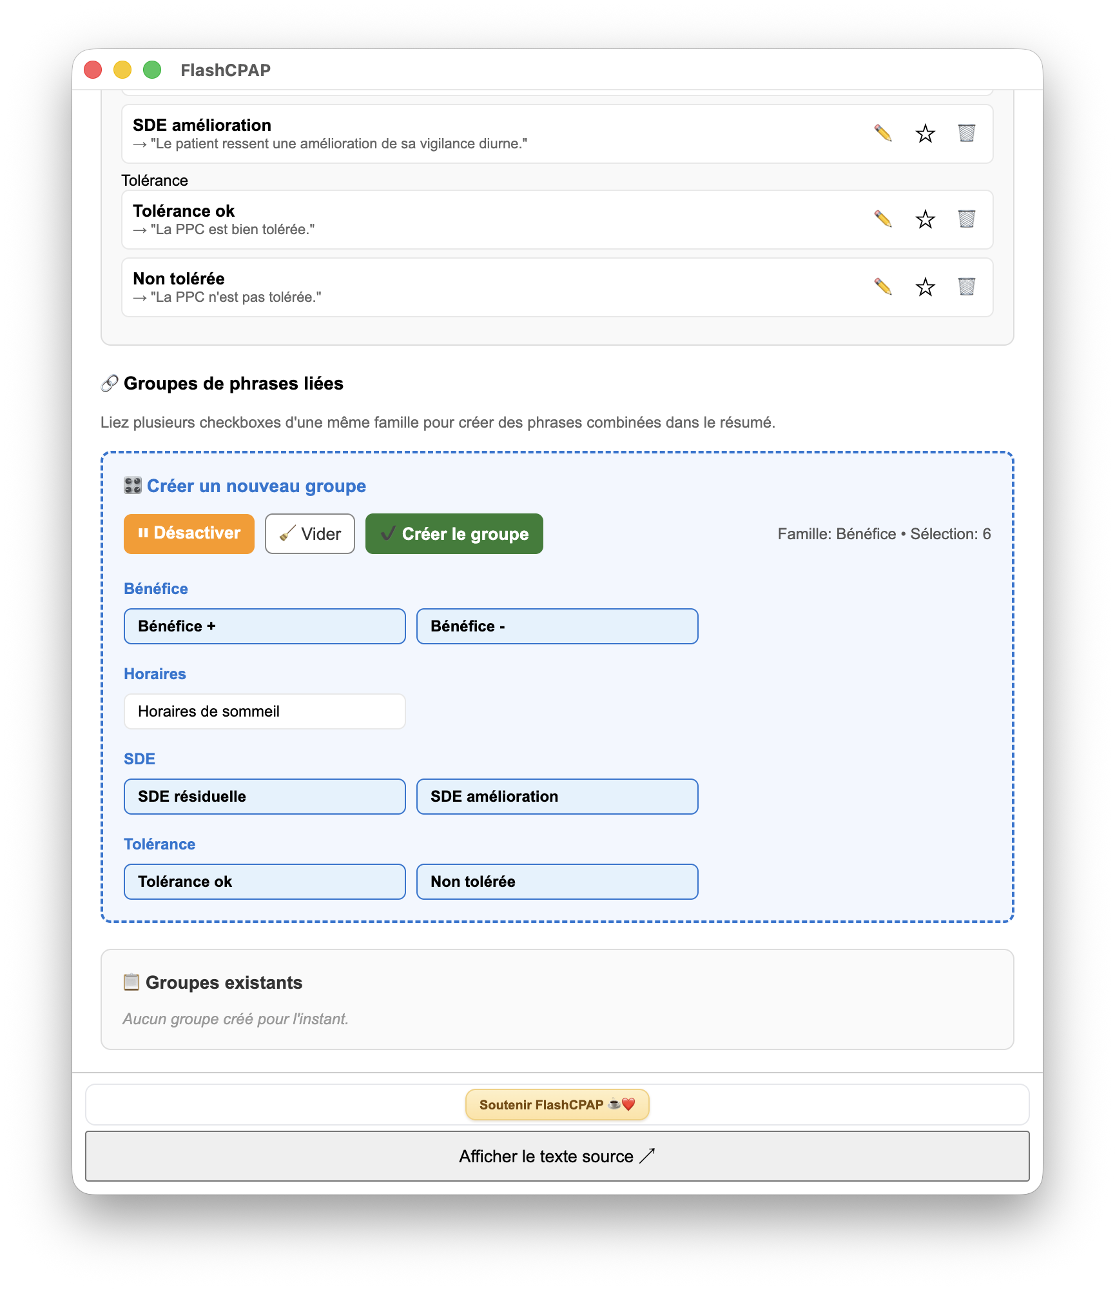Toggle SDE résiduelle in group selection

[x=264, y=797]
